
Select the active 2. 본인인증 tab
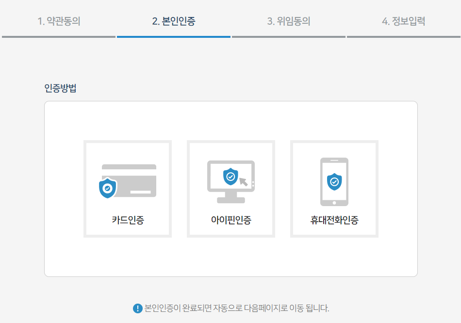[173, 22]
